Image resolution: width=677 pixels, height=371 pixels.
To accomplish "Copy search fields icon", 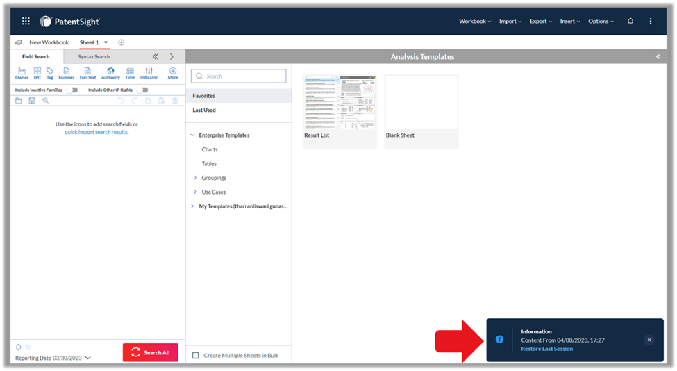I will click(x=148, y=101).
